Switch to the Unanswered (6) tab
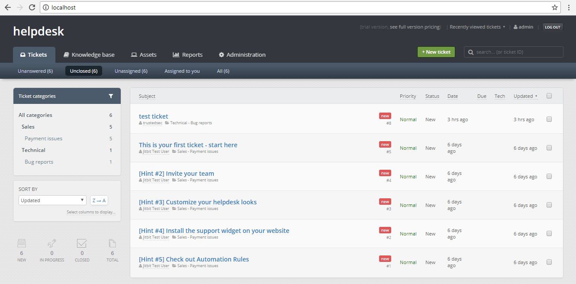This screenshot has height=284, width=576. pos(35,71)
